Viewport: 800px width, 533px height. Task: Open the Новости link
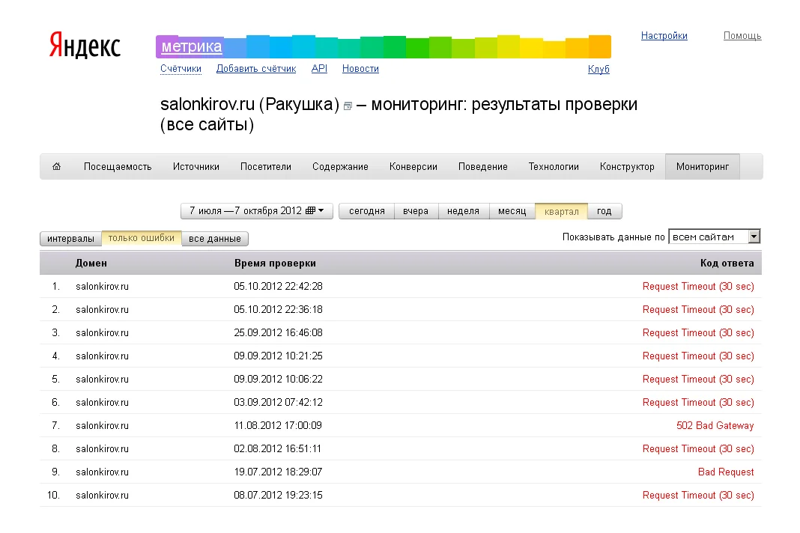click(x=360, y=69)
